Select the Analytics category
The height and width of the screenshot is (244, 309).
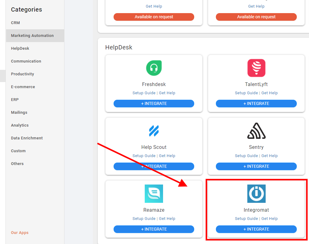click(35, 125)
